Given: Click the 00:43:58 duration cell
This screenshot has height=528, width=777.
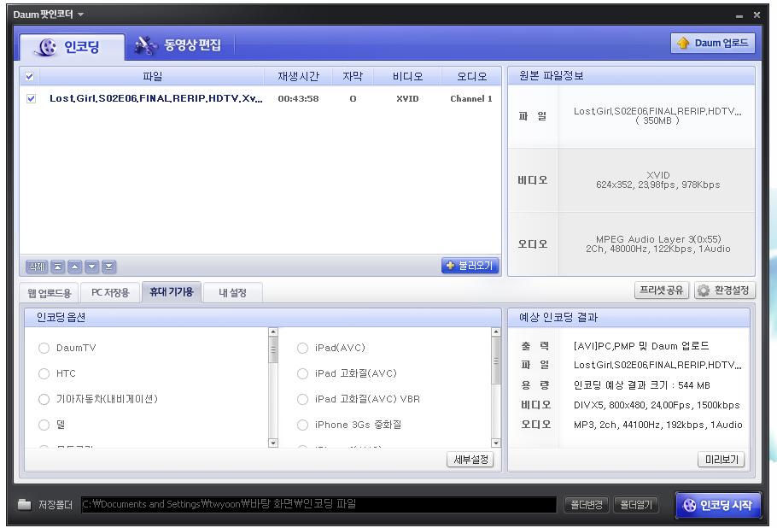Looking at the screenshot, I should 298,98.
